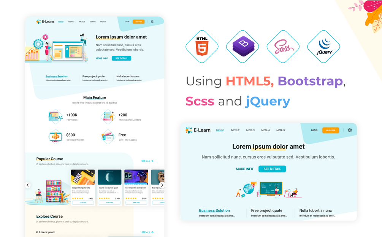The width and height of the screenshot is (382, 237).
Task: Select MENU3 in left mockup navigation
Action: pyautogui.click(x=82, y=22)
